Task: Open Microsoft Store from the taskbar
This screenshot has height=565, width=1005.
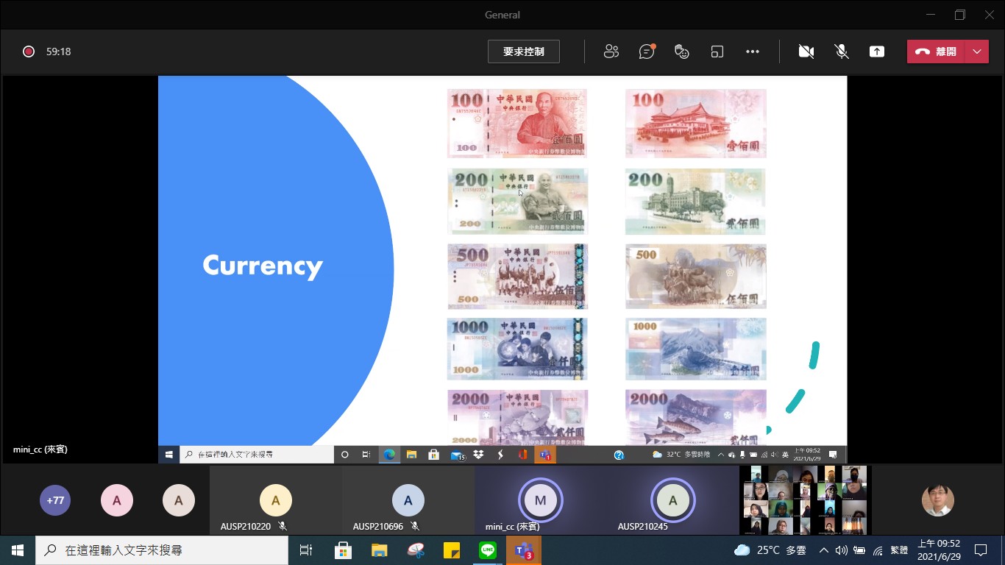Action: (343, 550)
